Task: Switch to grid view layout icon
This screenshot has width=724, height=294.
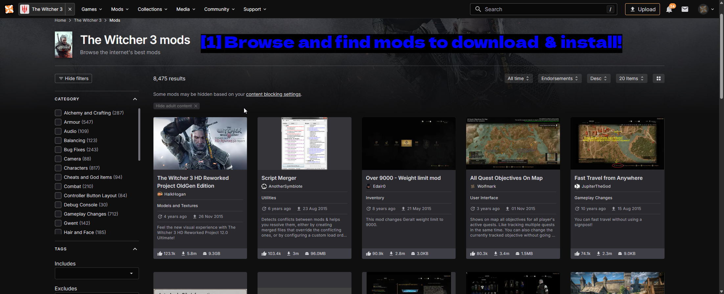Action: (658, 78)
